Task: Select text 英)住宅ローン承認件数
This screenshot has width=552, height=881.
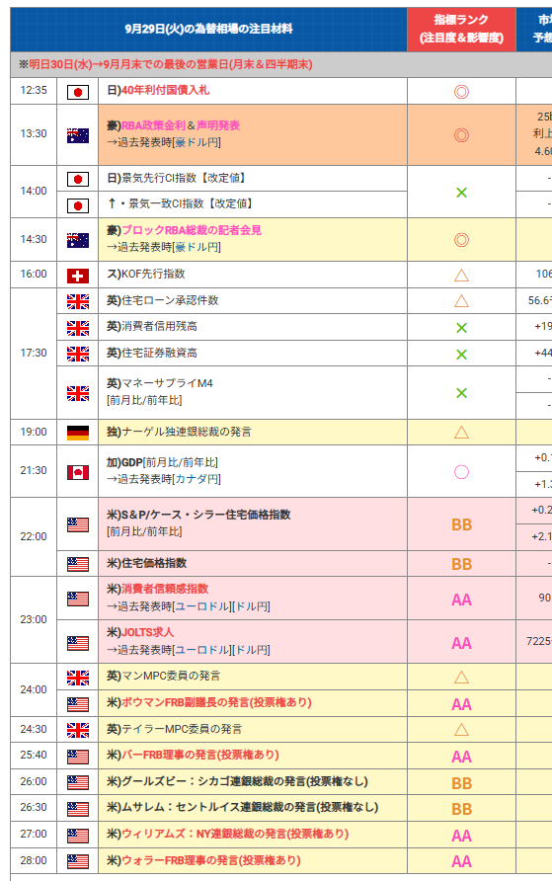Action: (x=162, y=300)
